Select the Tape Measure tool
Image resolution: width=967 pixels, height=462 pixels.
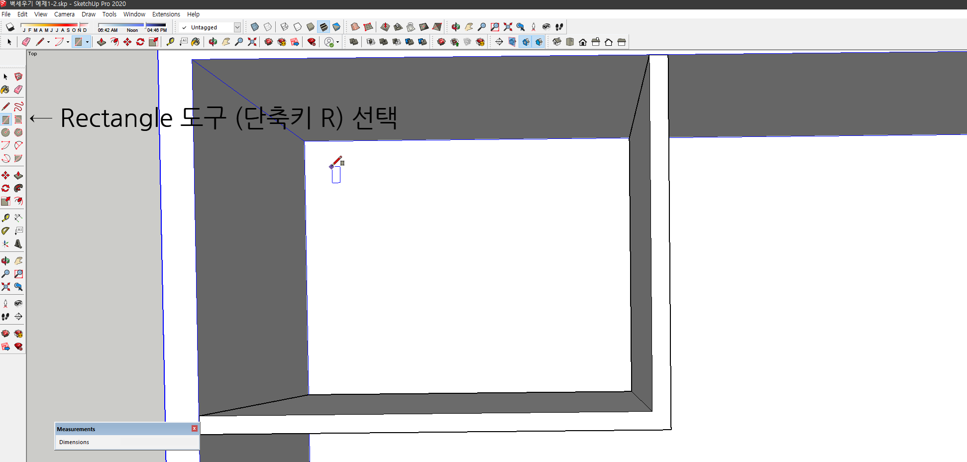click(x=5, y=217)
